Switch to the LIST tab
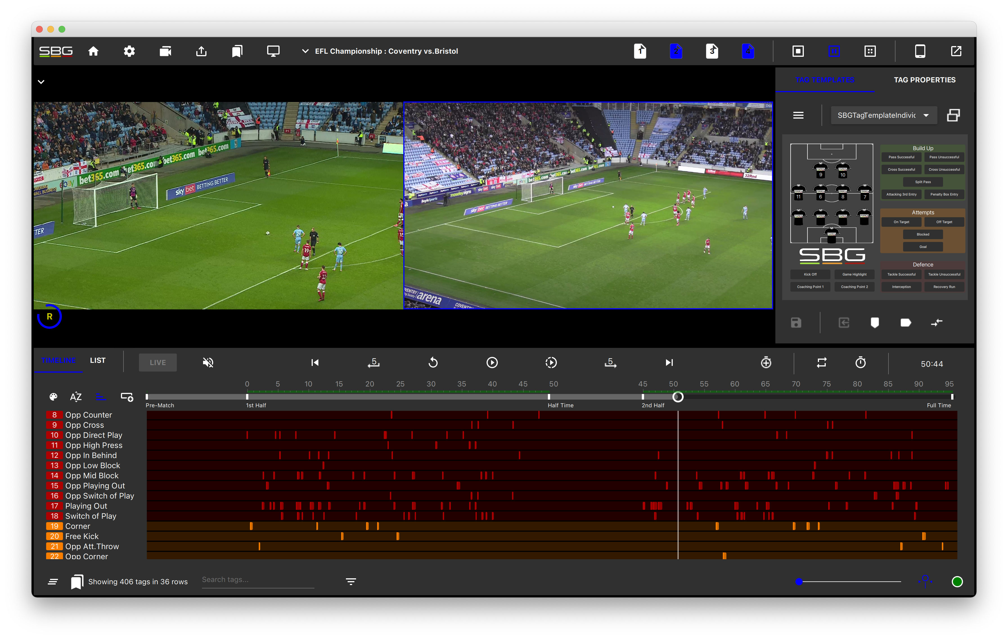This screenshot has height=639, width=1008. [98, 361]
